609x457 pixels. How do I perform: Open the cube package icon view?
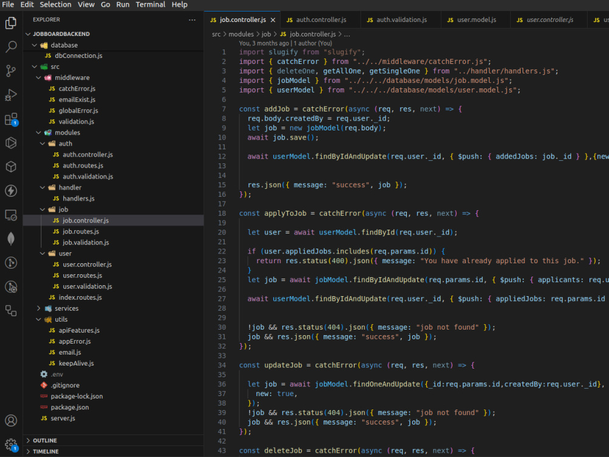pos(11,167)
